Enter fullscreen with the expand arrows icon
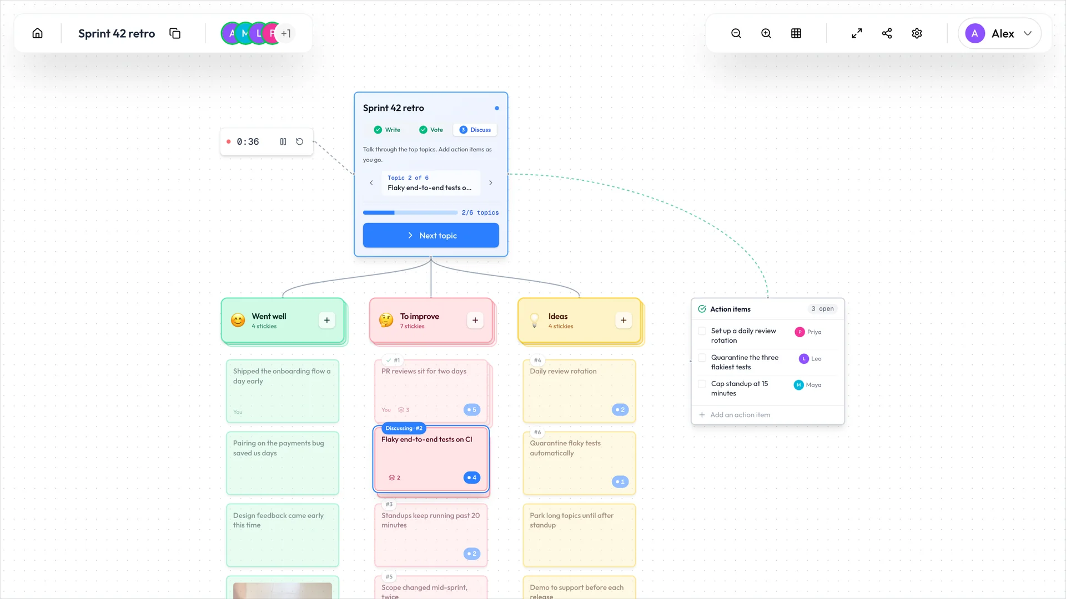The width and height of the screenshot is (1066, 599). pyautogui.click(x=857, y=33)
